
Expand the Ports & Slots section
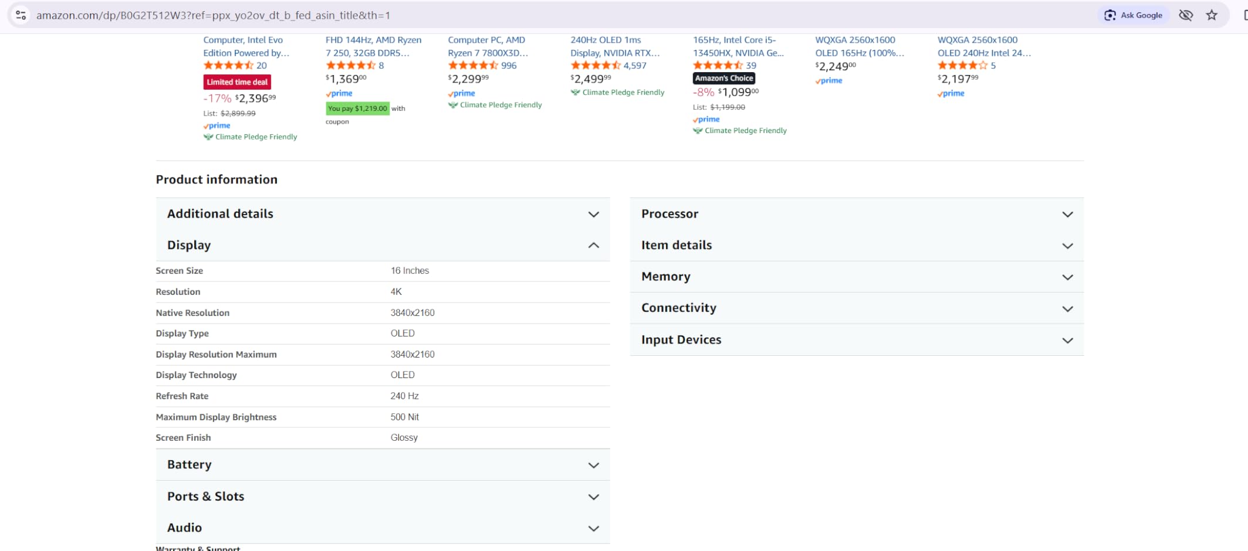(x=383, y=496)
